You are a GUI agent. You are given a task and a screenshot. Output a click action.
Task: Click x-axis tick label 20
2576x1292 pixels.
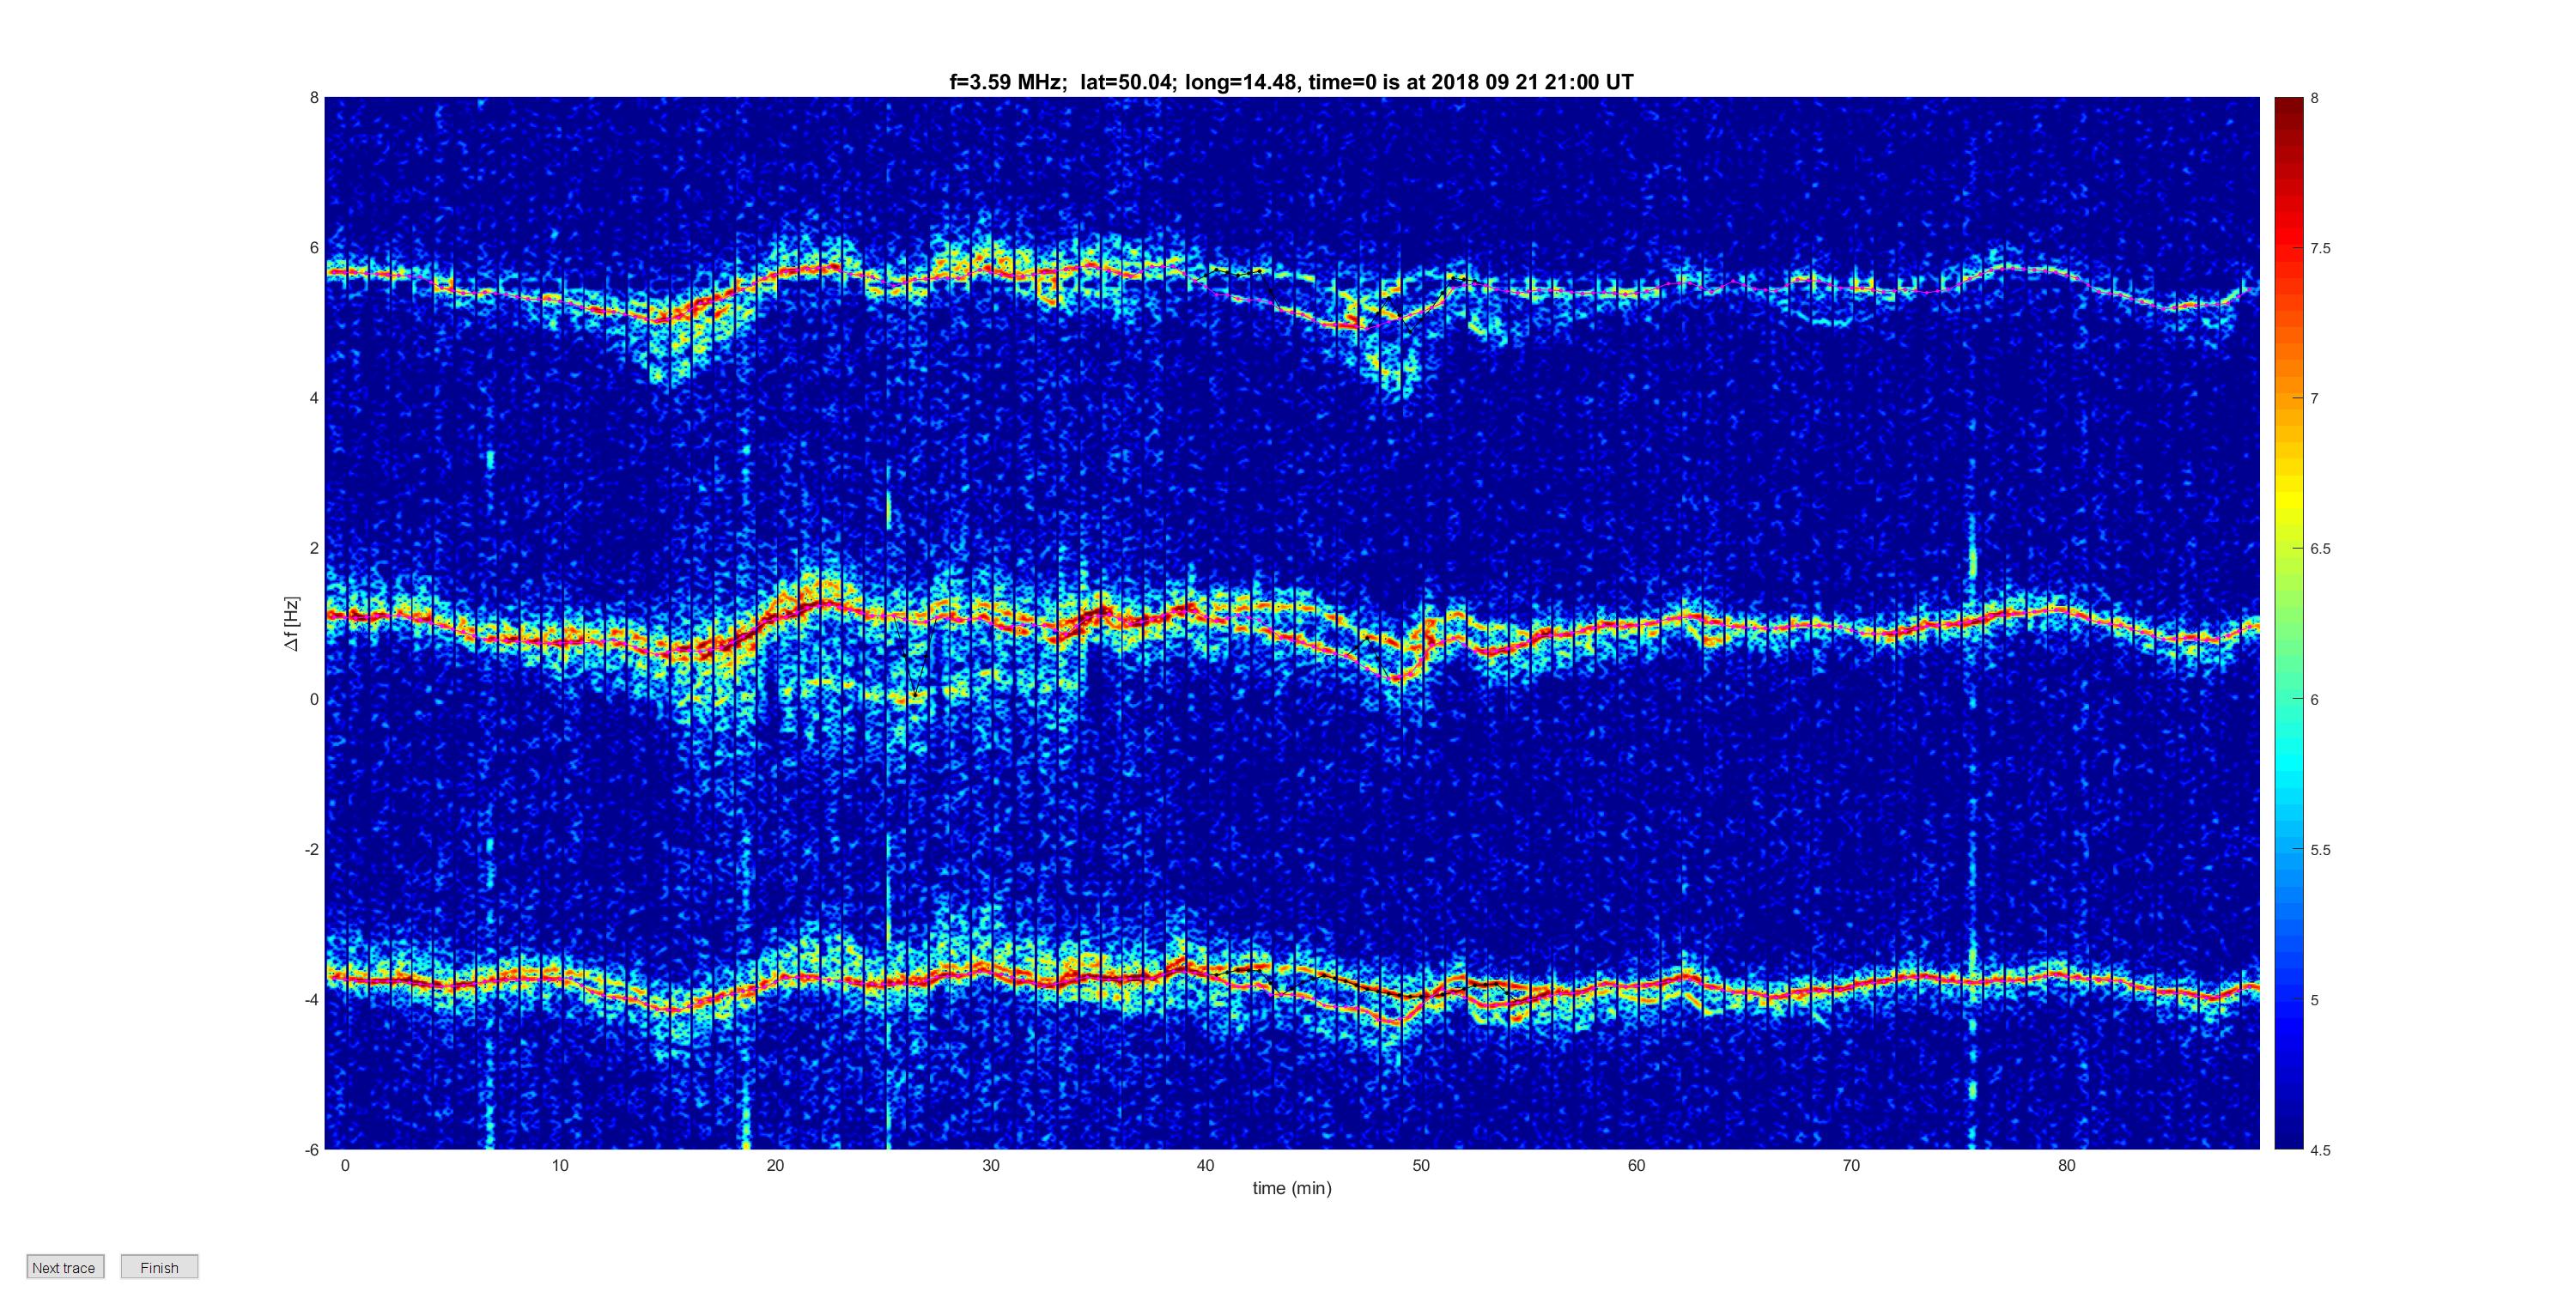(x=775, y=1165)
